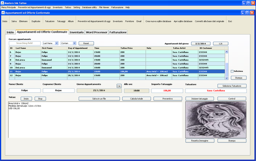Viewport: 256px width, 161px height.
Task: Open Album from the toolbar
Action: pos(71,21)
